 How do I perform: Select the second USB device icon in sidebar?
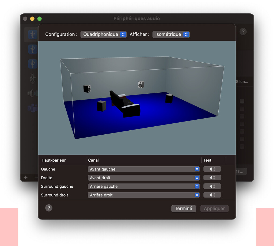click(x=32, y=49)
